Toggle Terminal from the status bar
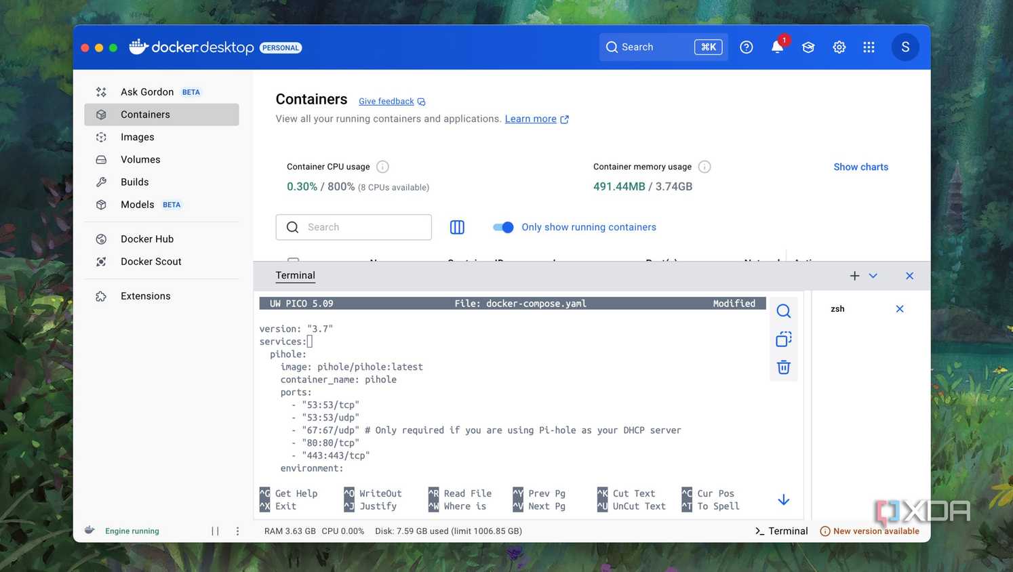Screen dimensions: 1013x572 [781, 531]
